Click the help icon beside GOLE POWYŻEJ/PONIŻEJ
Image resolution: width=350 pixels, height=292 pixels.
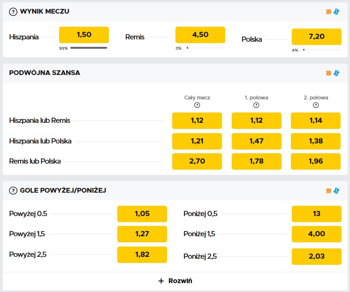click(x=13, y=190)
